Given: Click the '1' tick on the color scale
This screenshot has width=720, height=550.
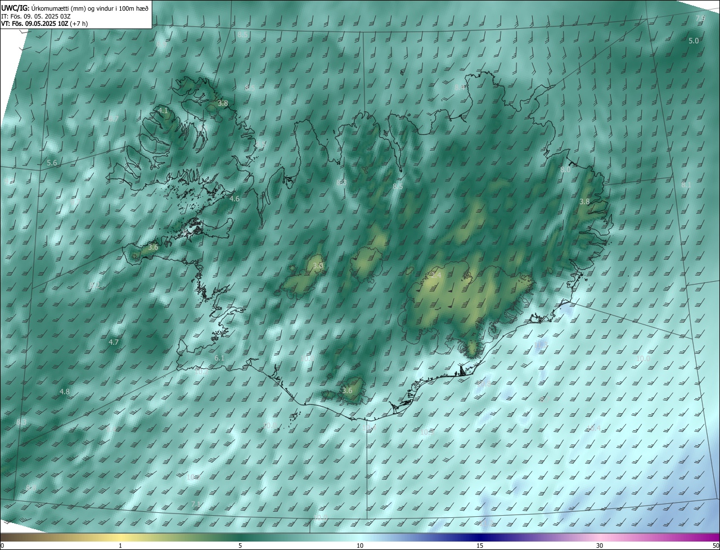Looking at the screenshot, I should click(120, 546).
